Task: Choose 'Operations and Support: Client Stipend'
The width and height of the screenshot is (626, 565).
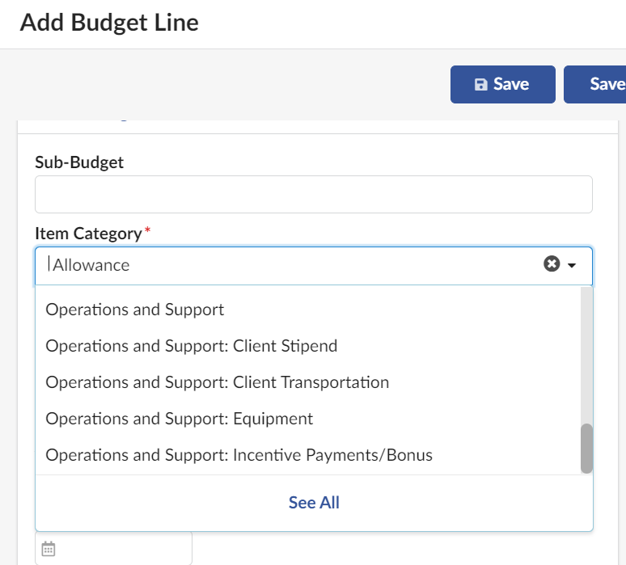Action: click(192, 346)
